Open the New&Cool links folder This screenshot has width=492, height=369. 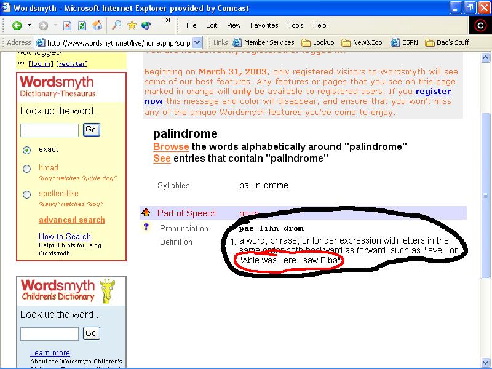[x=362, y=42]
